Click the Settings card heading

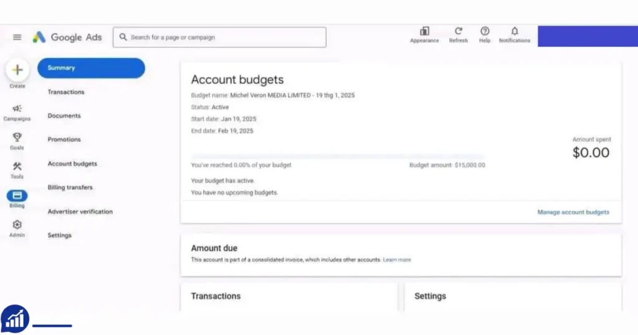point(430,296)
